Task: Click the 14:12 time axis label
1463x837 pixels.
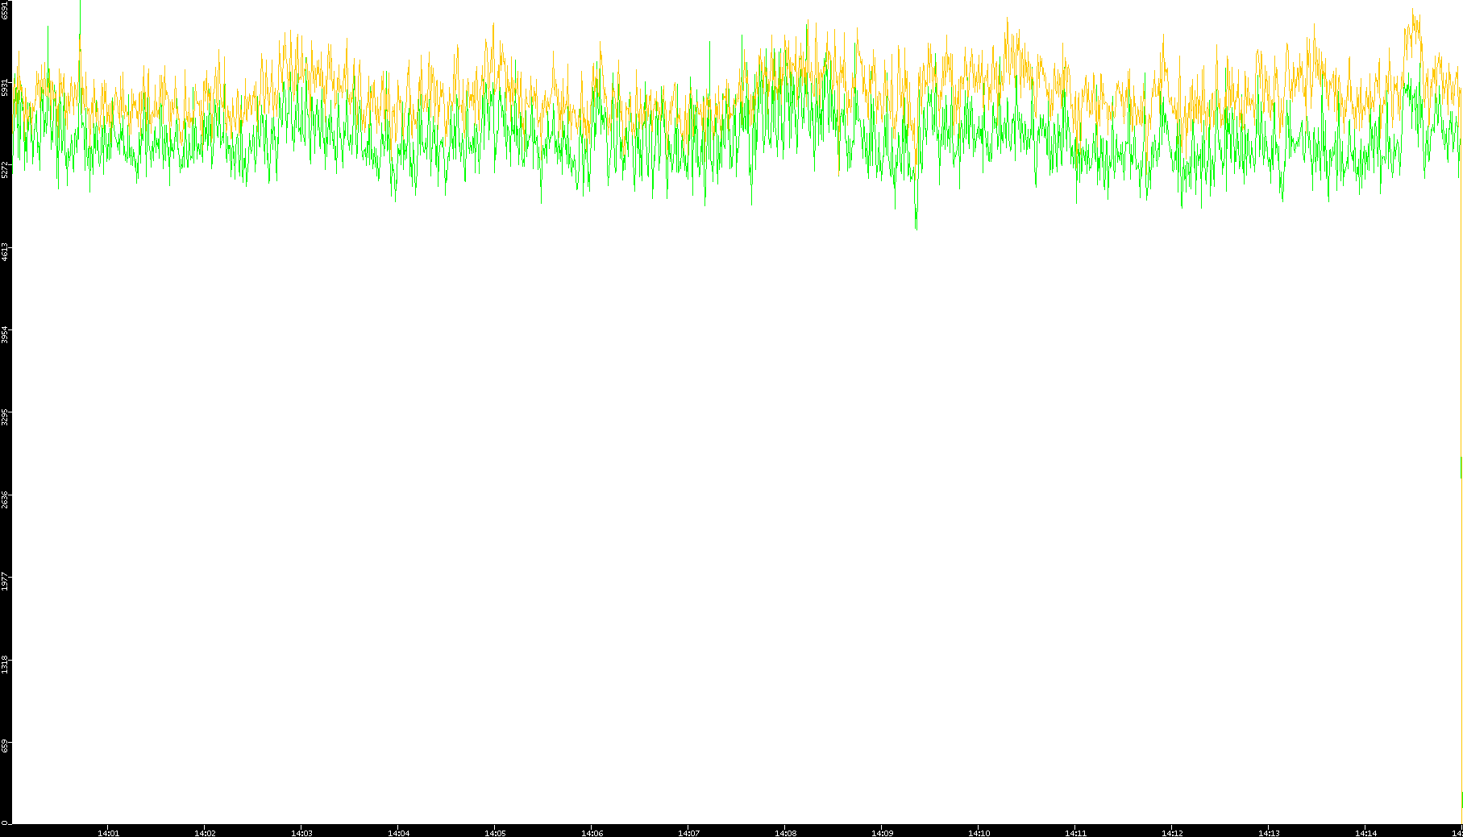Action: (1172, 833)
